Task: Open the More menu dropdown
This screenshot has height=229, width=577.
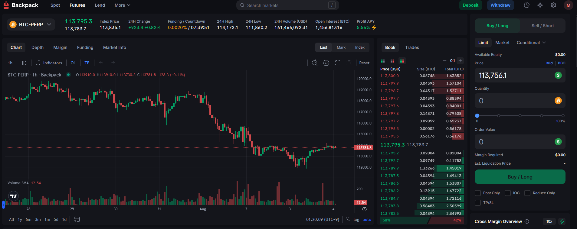Action: (122, 5)
